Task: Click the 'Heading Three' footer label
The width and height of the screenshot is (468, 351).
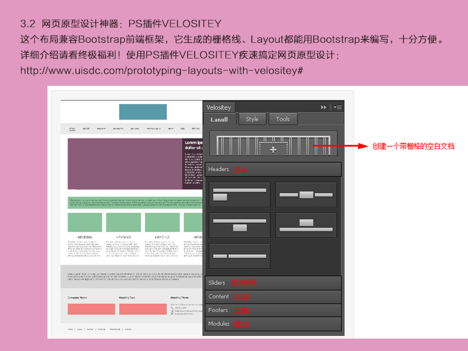Action: tap(179, 298)
